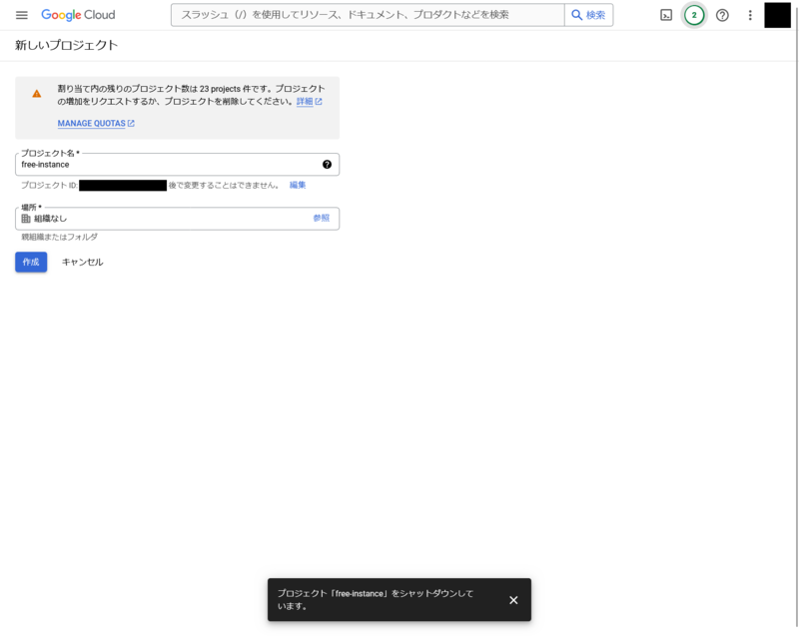Open the MANAGE QUOTAS link
Viewport: 799px width, 636px height.
click(x=96, y=123)
